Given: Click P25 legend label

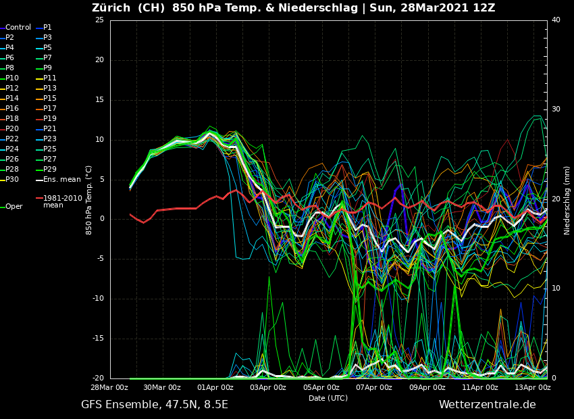Looking at the screenshot, I should (50, 149).
